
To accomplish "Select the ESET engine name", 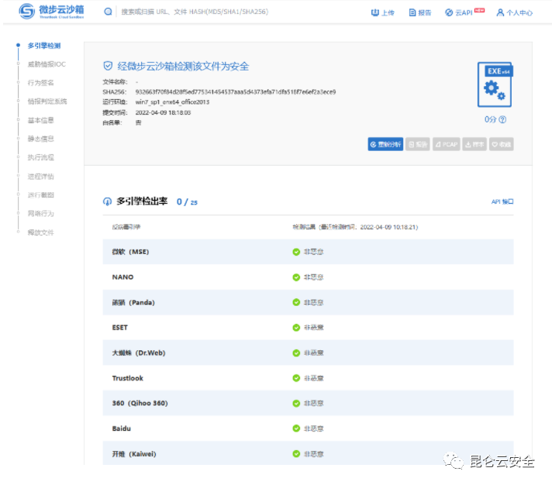I will [x=119, y=328].
